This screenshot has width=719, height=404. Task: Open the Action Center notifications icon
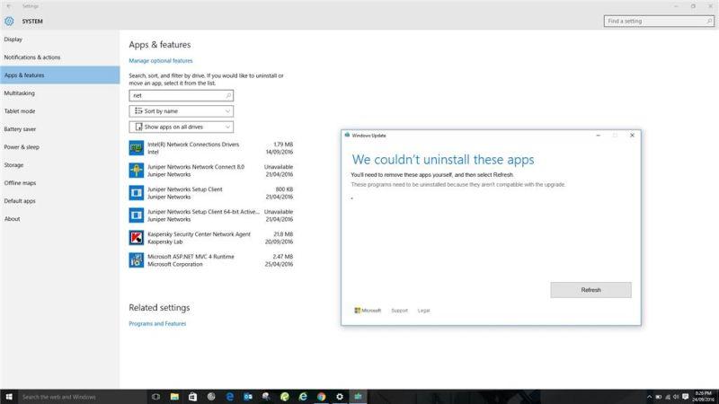tap(685, 397)
